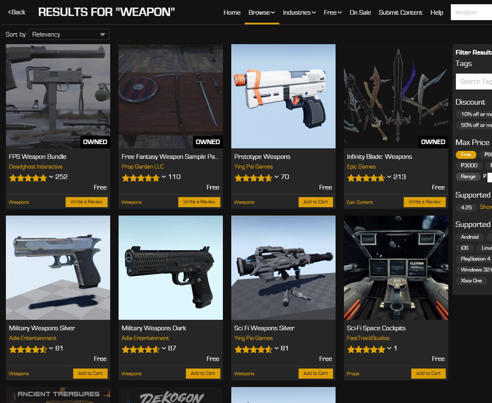Open the Sci Fi Weapons Silver thumbnail

pyautogui.click(x=283, y=268)
